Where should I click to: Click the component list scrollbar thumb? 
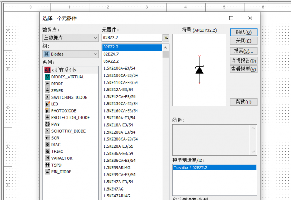click(x=166, y=54)
